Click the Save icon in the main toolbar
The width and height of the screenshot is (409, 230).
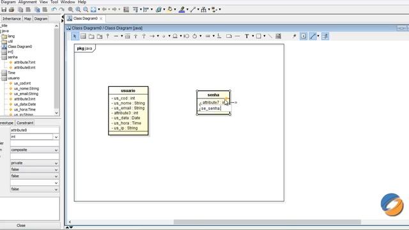pyautogui.click(x=4, y=10)
